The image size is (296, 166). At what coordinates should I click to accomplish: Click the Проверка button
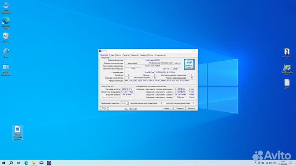click(x=180, y=108)
